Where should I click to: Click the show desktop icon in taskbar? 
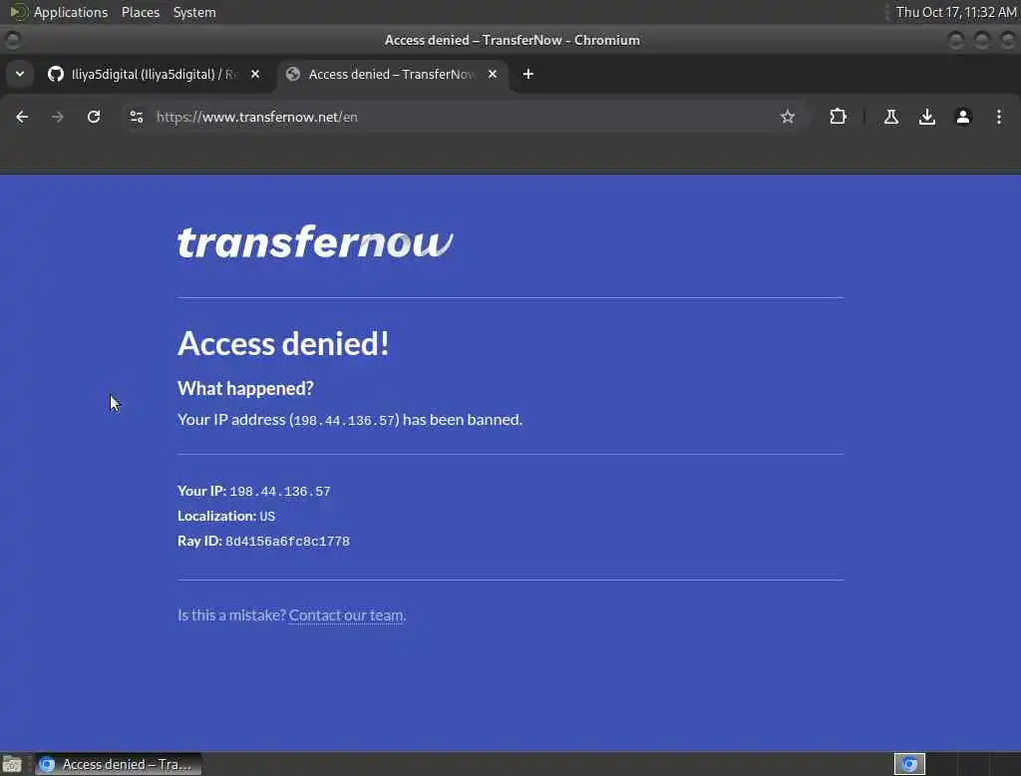point(12,764)
